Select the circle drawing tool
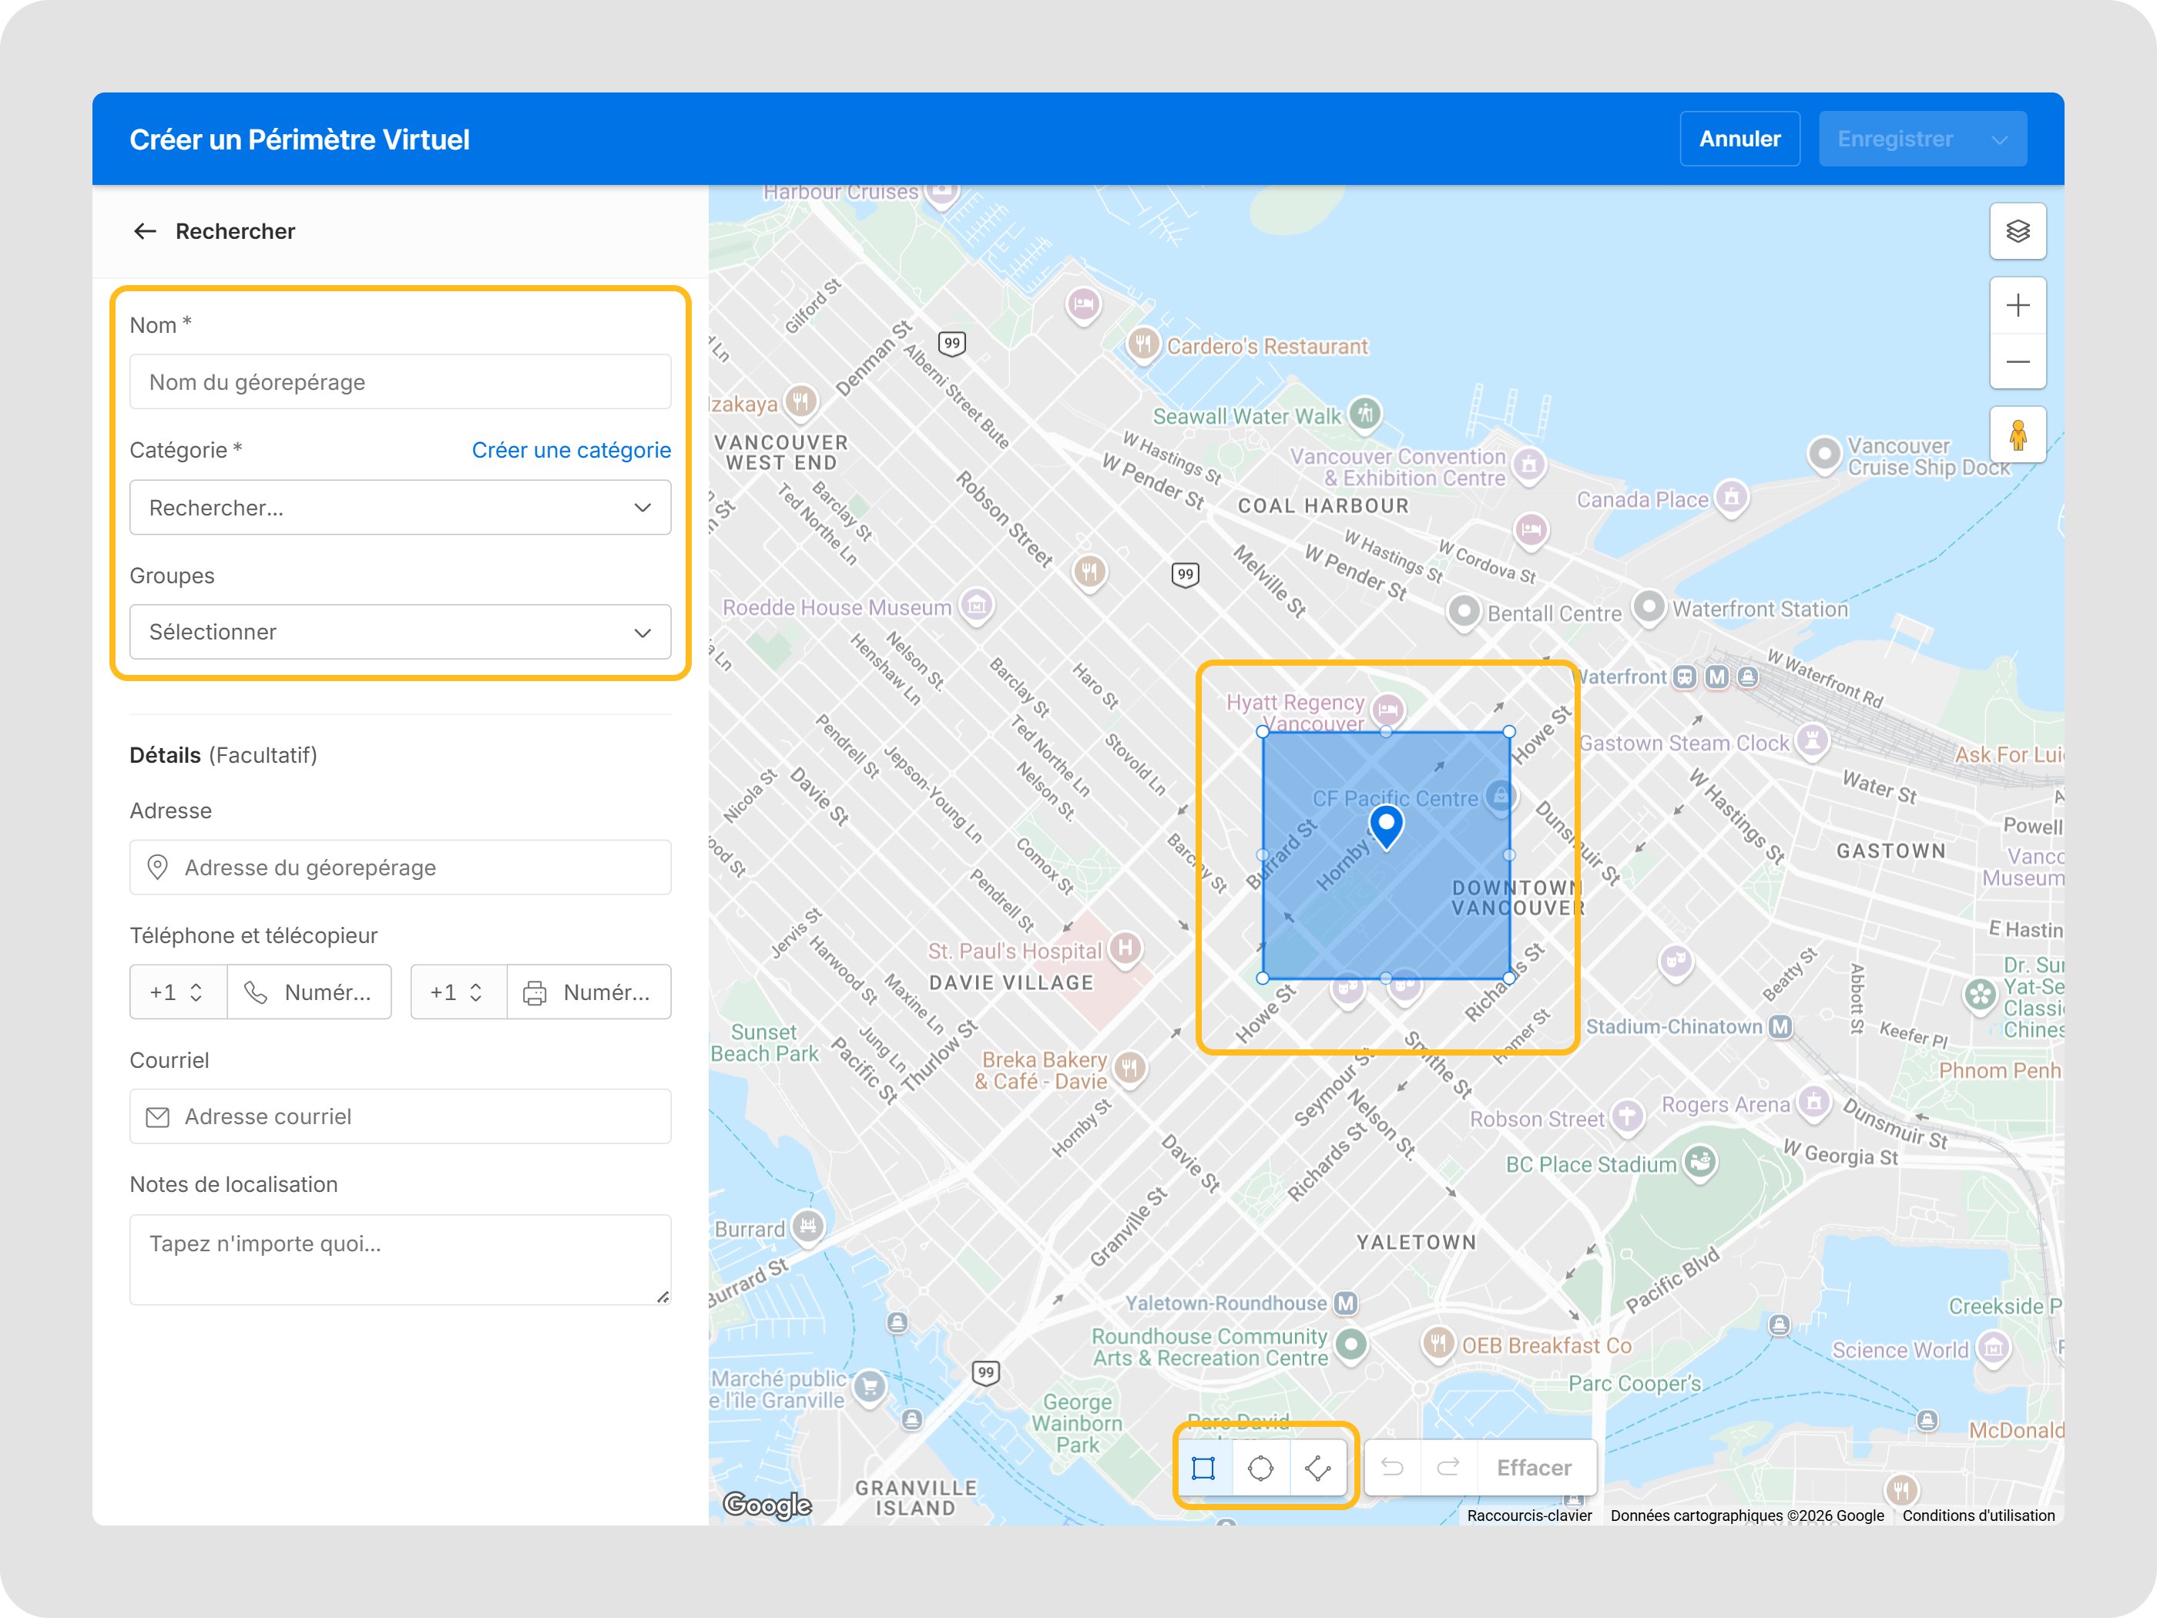The width and height of the screenshot is (2157, 1618). pos(1260,1468)
